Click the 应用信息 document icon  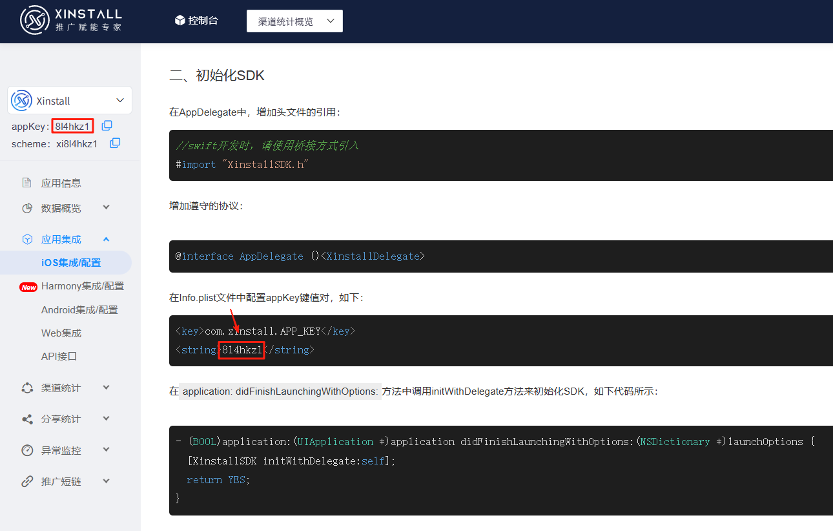(27, 183)
